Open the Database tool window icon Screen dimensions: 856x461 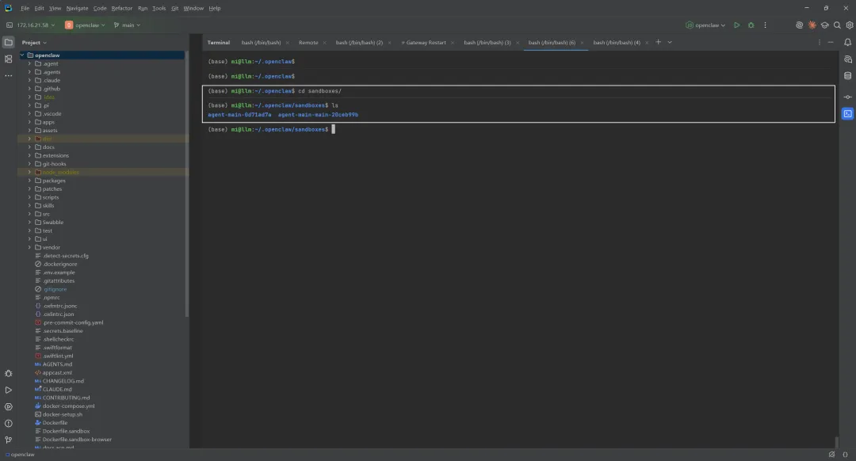pyautogui.click(x=847, y=76)
